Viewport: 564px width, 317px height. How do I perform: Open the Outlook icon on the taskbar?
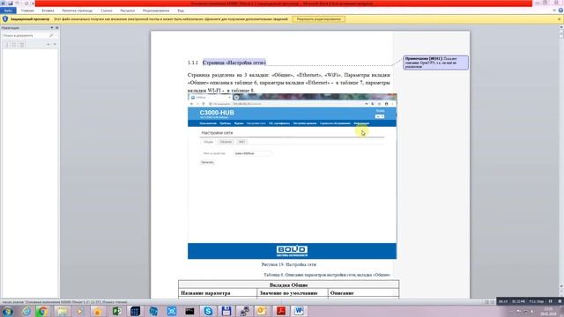point(263,311)
